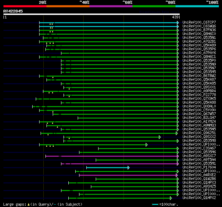The height and width of the screenshot is (207, 222).
Task: Click the UniRef100_Q535M6 label
Action: (199, 152)
